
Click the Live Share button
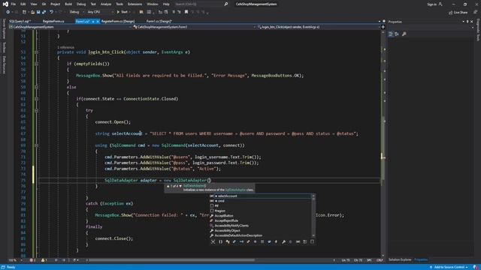click(458, 12)
